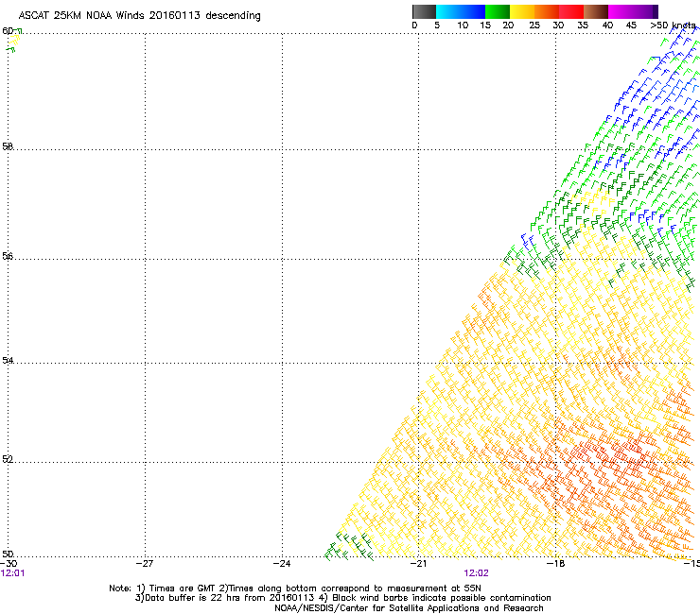Click the latitude label 50
This screenshot has width=700, height=614.
8,554
